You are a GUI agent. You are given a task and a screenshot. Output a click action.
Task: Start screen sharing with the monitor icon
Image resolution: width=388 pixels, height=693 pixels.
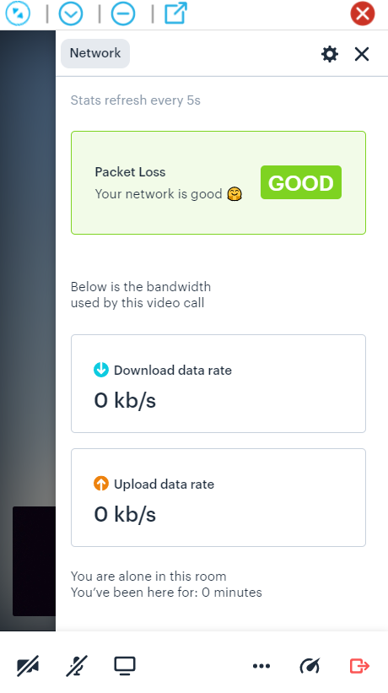click(125, 666)
